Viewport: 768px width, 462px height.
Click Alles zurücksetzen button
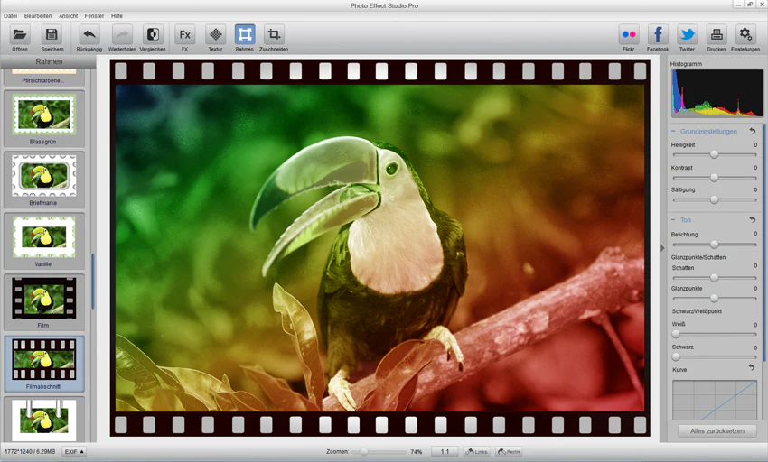click(717, 431)
